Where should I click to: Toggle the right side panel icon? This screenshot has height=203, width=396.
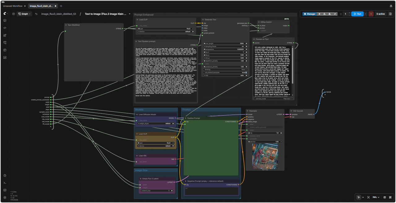390,14
